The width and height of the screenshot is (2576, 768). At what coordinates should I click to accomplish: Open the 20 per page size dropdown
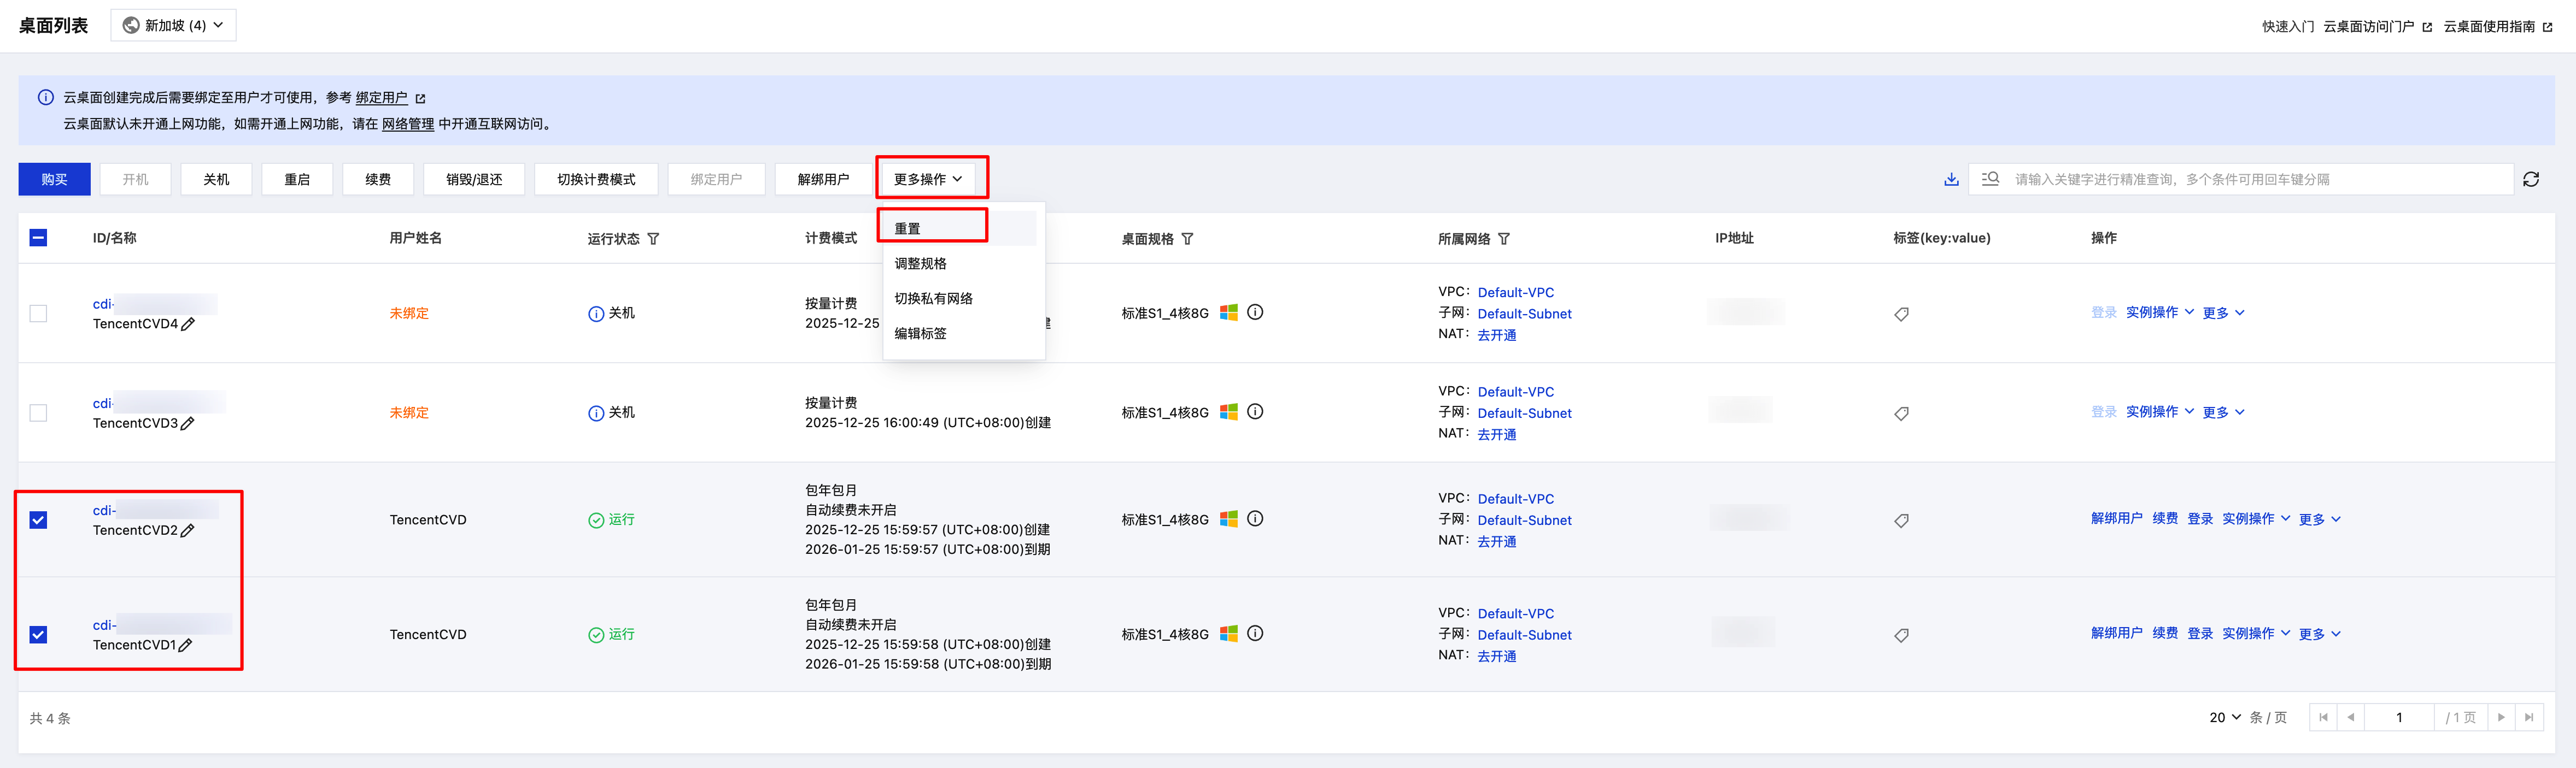coord(2224,718)
